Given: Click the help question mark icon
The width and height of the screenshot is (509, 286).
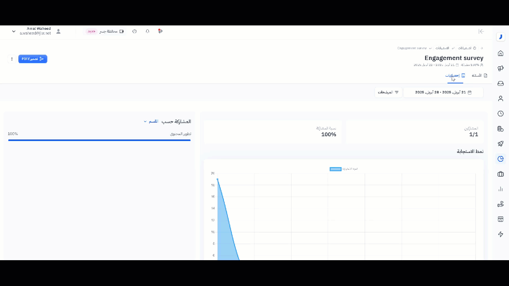Looking at the screenshot, I should [134, 31].
